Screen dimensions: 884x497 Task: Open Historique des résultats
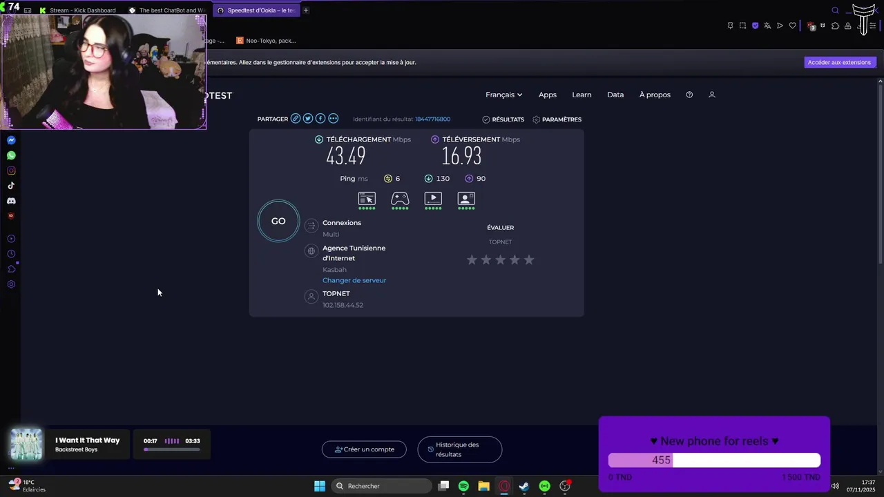pyautogui.click(x=460, y=449)
